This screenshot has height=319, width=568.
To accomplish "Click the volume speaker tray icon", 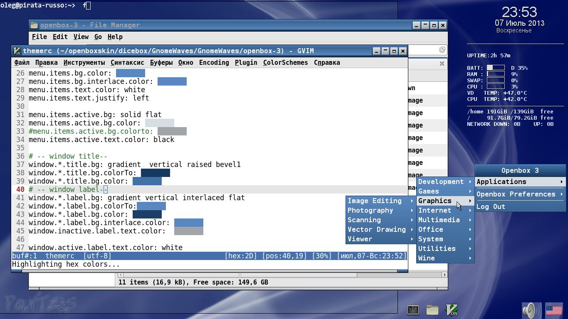I will point(531,310).
